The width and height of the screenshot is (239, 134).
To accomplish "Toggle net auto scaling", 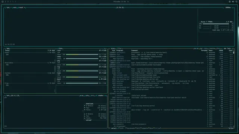I will coord(87,96).
